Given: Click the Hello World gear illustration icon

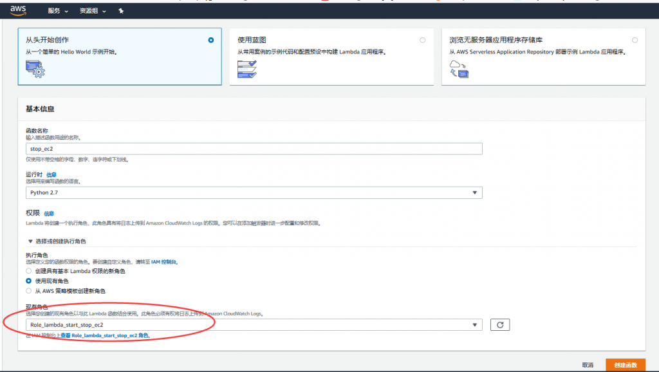Looking at the screenshot, I should (x=35, y=68).
